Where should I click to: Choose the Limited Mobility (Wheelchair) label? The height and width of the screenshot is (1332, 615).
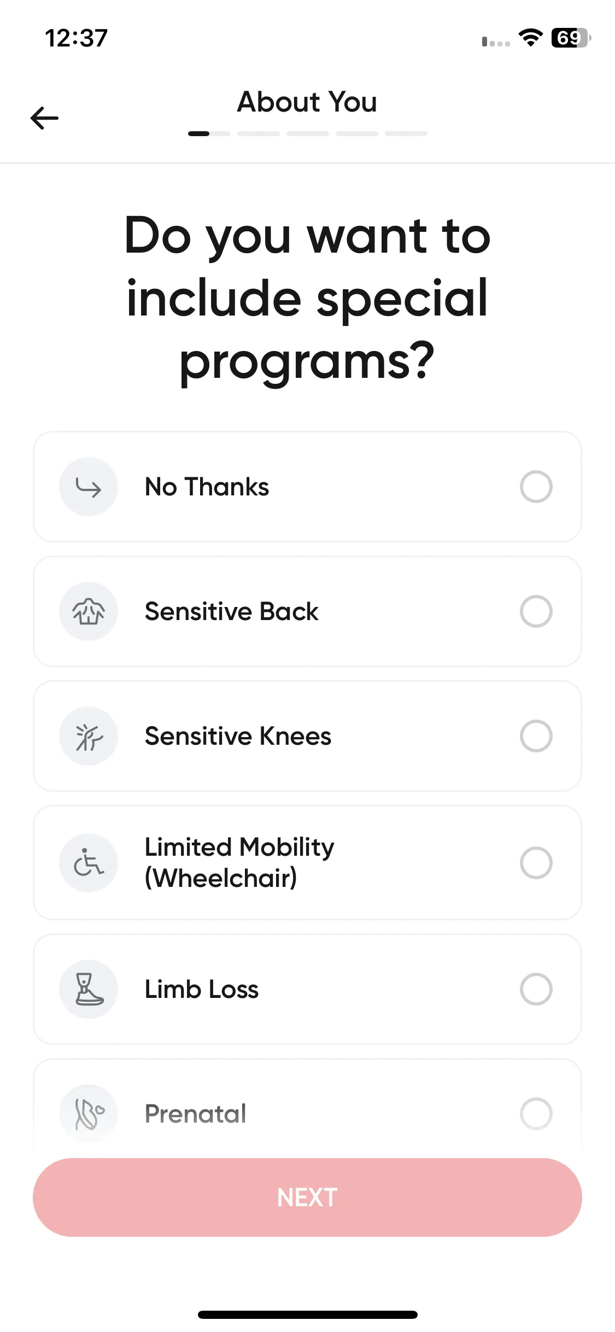click(239, 862)
